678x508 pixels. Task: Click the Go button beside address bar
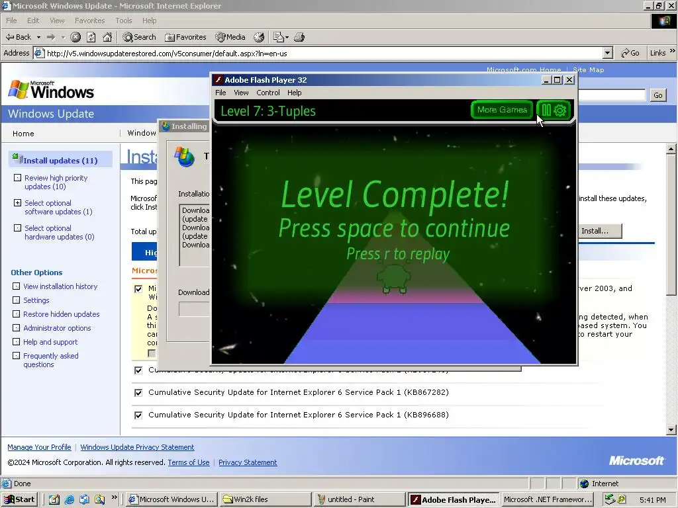[x=630, y=53]
